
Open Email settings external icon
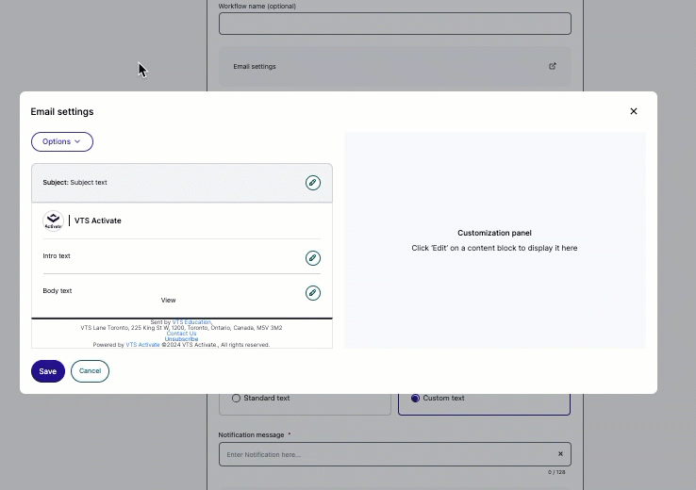[553, 66]
